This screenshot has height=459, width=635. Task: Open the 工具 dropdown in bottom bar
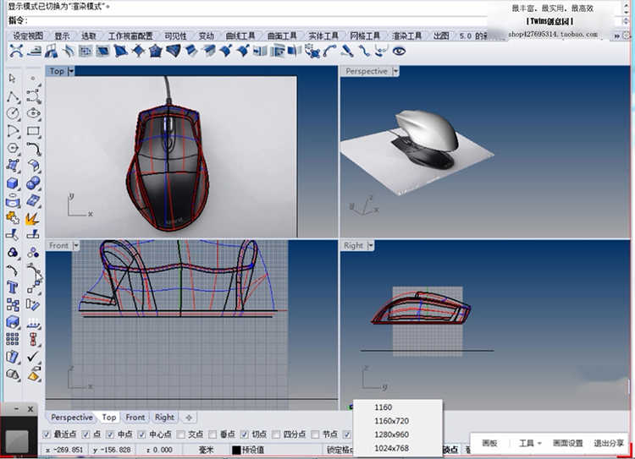pyautogui.click(x=530, y=443)
